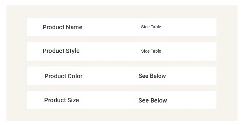Click the Product Style label
244x125 pixels.
[x=61, y=51]
